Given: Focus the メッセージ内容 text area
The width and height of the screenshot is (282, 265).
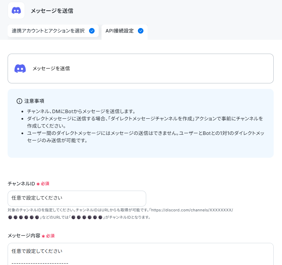Looking at the screenshot, I should [140, 254].
